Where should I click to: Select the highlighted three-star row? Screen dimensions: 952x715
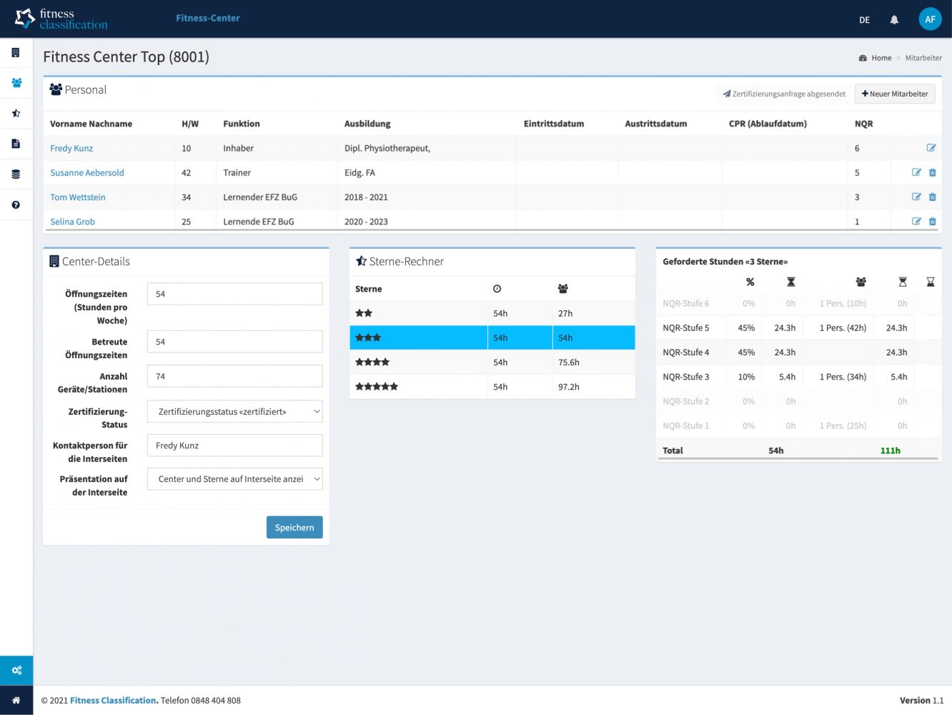tap(492, 337)
